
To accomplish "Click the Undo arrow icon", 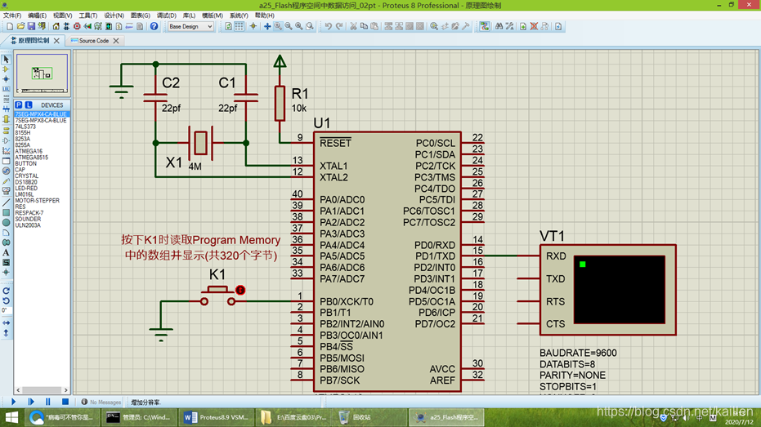I will (x=328, y=26).
